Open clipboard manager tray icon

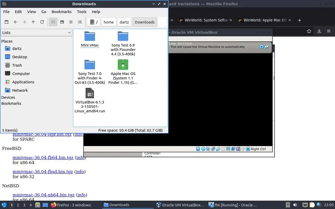coord(312,205)
